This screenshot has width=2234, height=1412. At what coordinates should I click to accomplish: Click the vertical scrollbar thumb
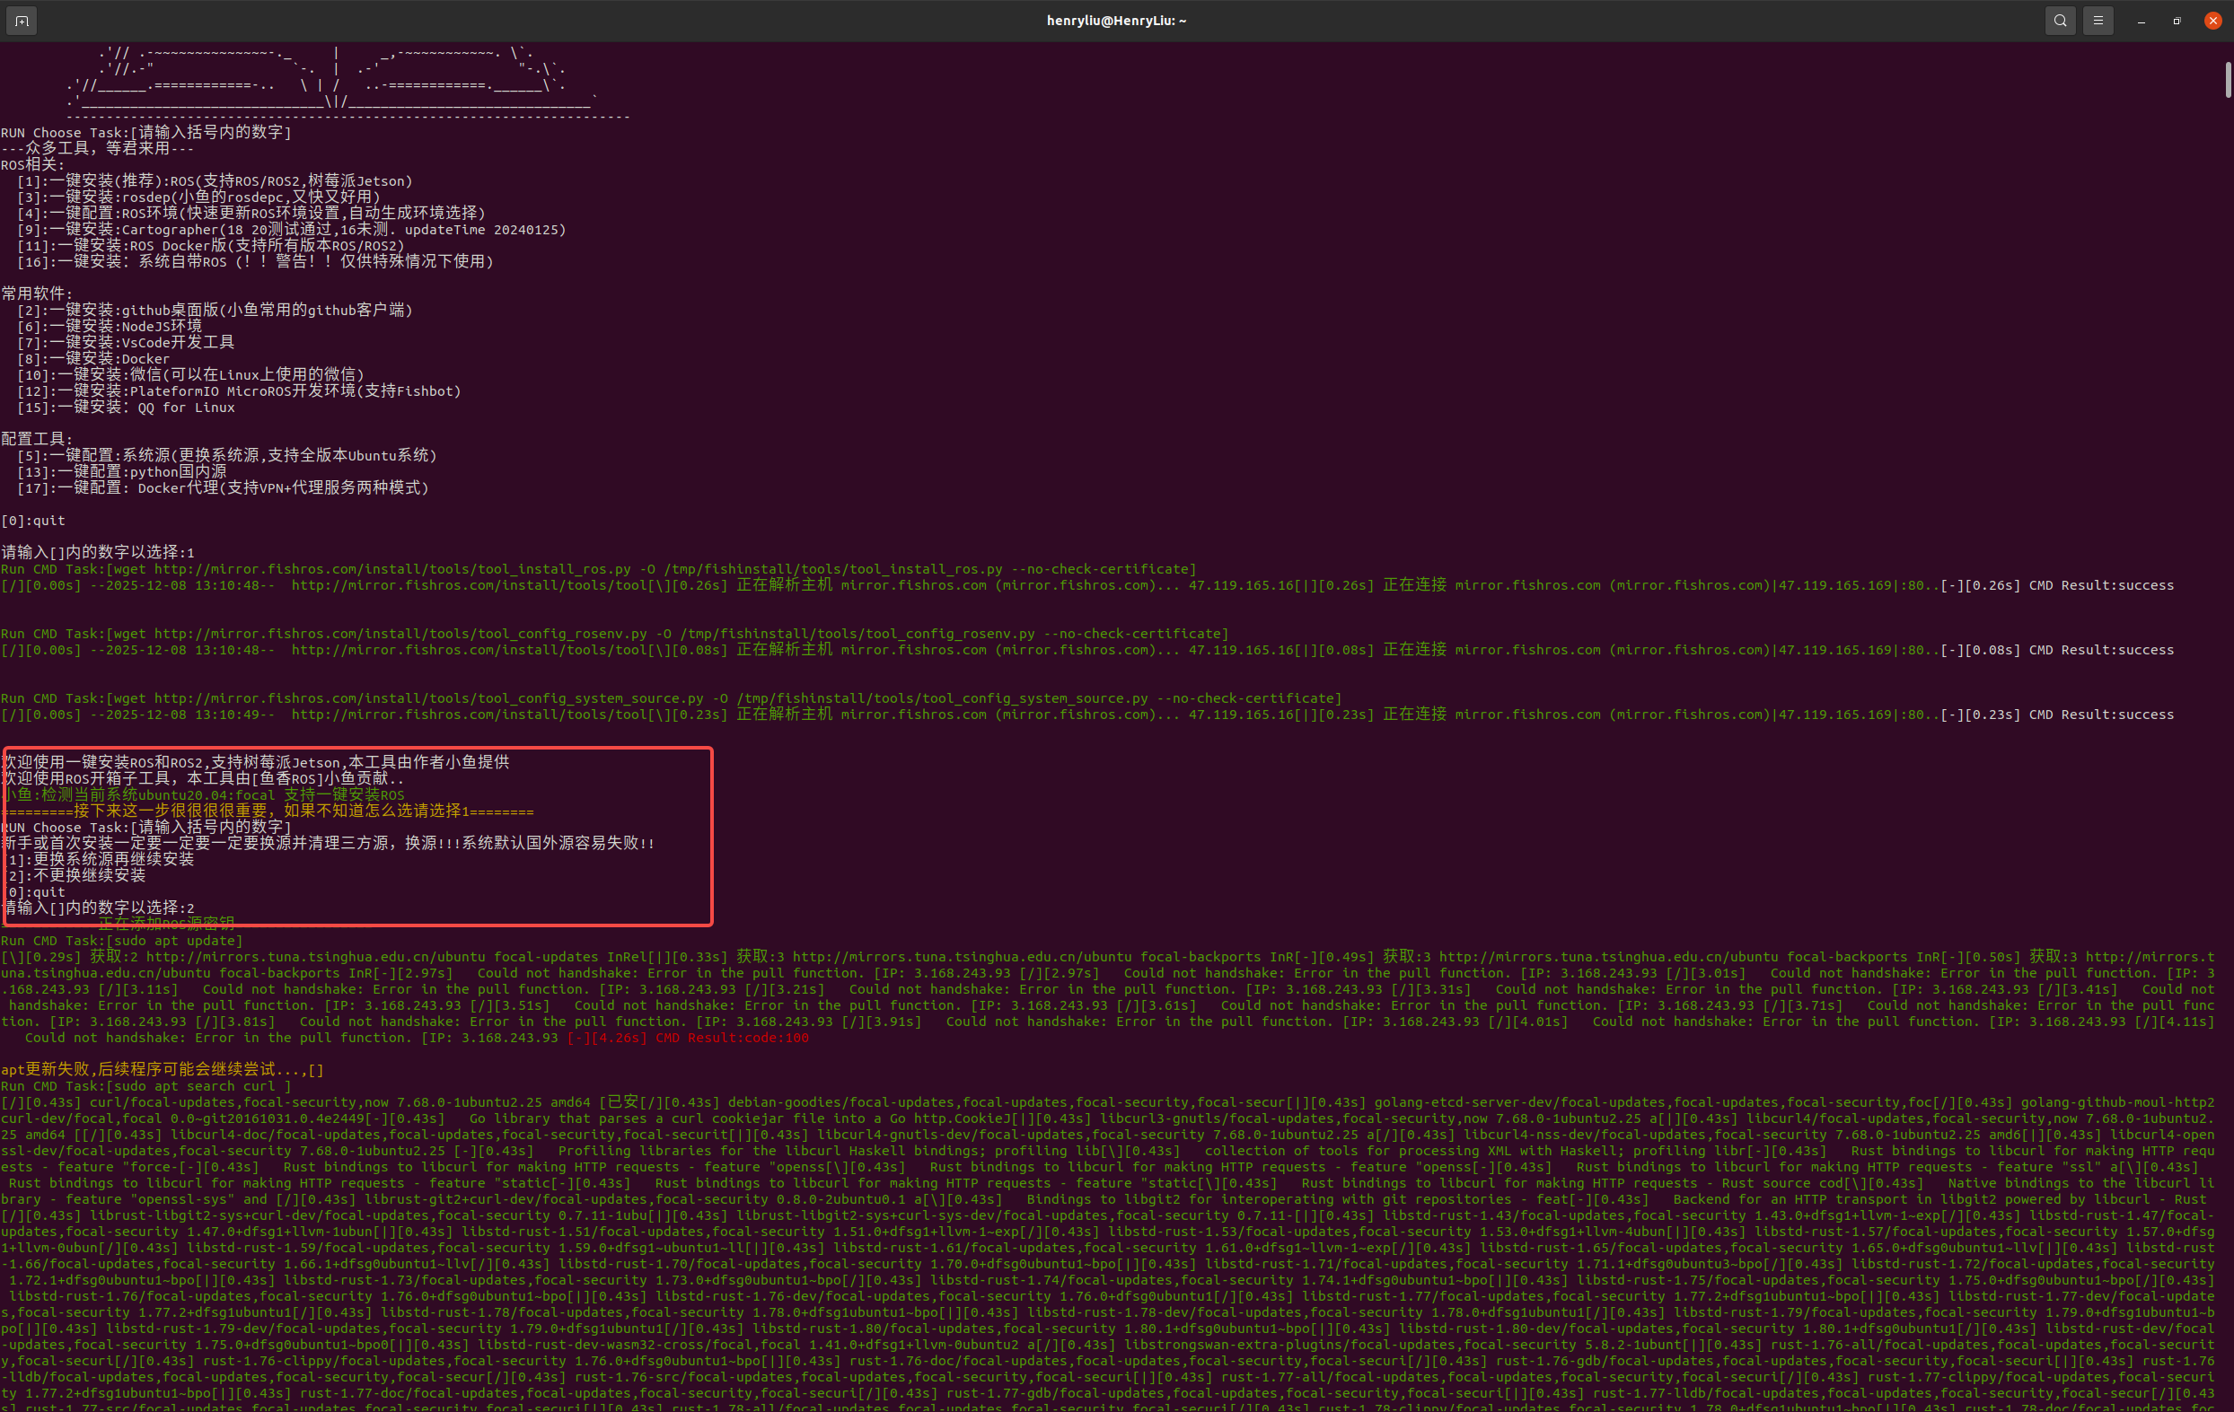[x=2228, y=80]
